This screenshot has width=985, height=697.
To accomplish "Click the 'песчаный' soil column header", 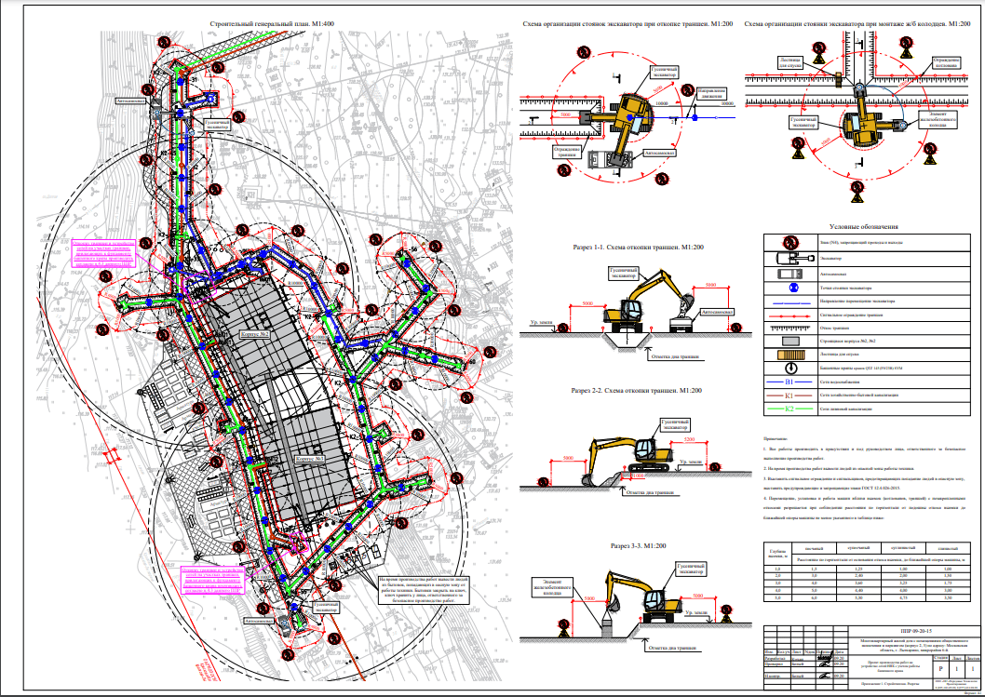I will pos(814,548).
